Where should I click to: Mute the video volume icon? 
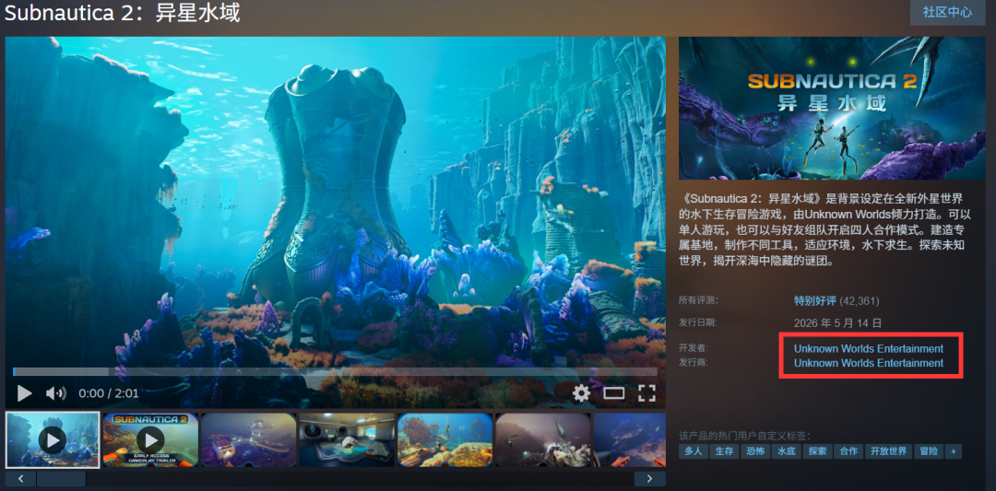point(56,393)
